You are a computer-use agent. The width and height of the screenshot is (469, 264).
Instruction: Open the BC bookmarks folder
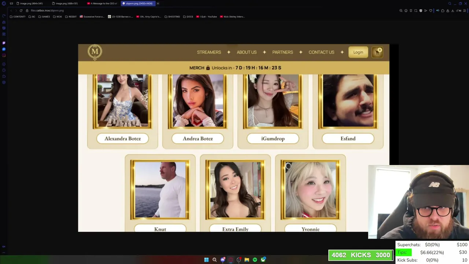tap(32, 16)
